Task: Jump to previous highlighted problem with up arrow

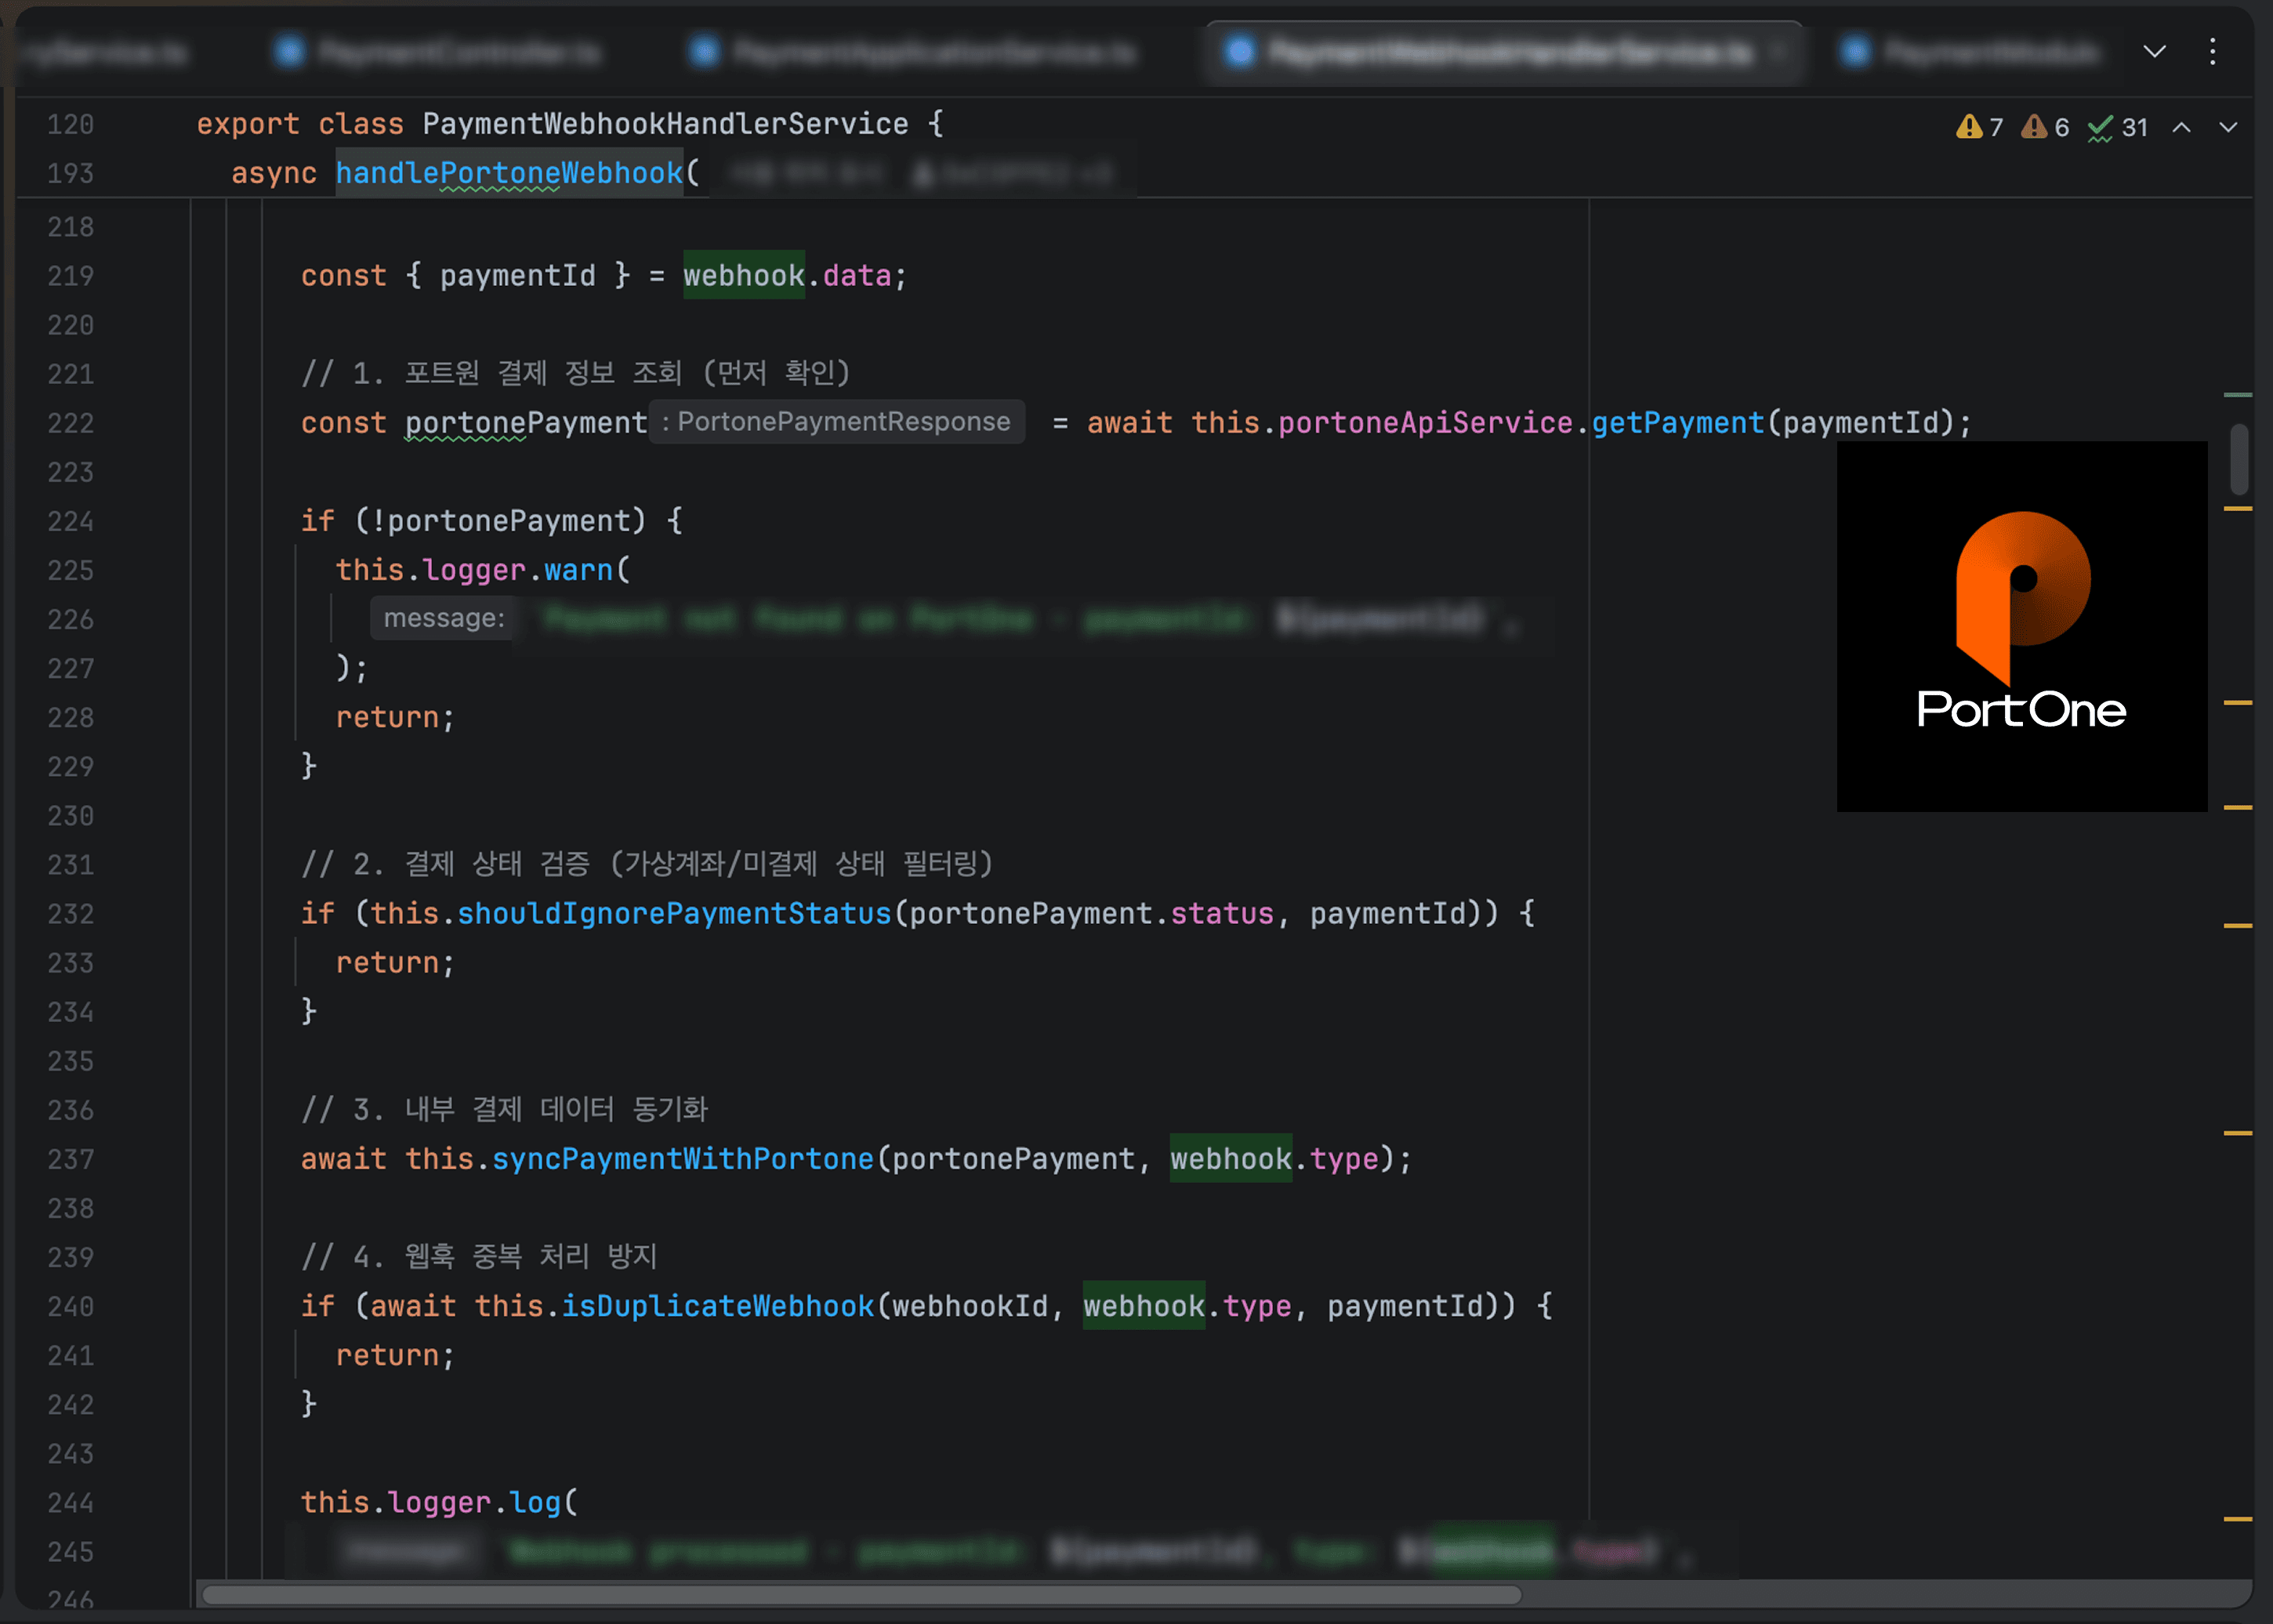Action: pos(2182,127)
